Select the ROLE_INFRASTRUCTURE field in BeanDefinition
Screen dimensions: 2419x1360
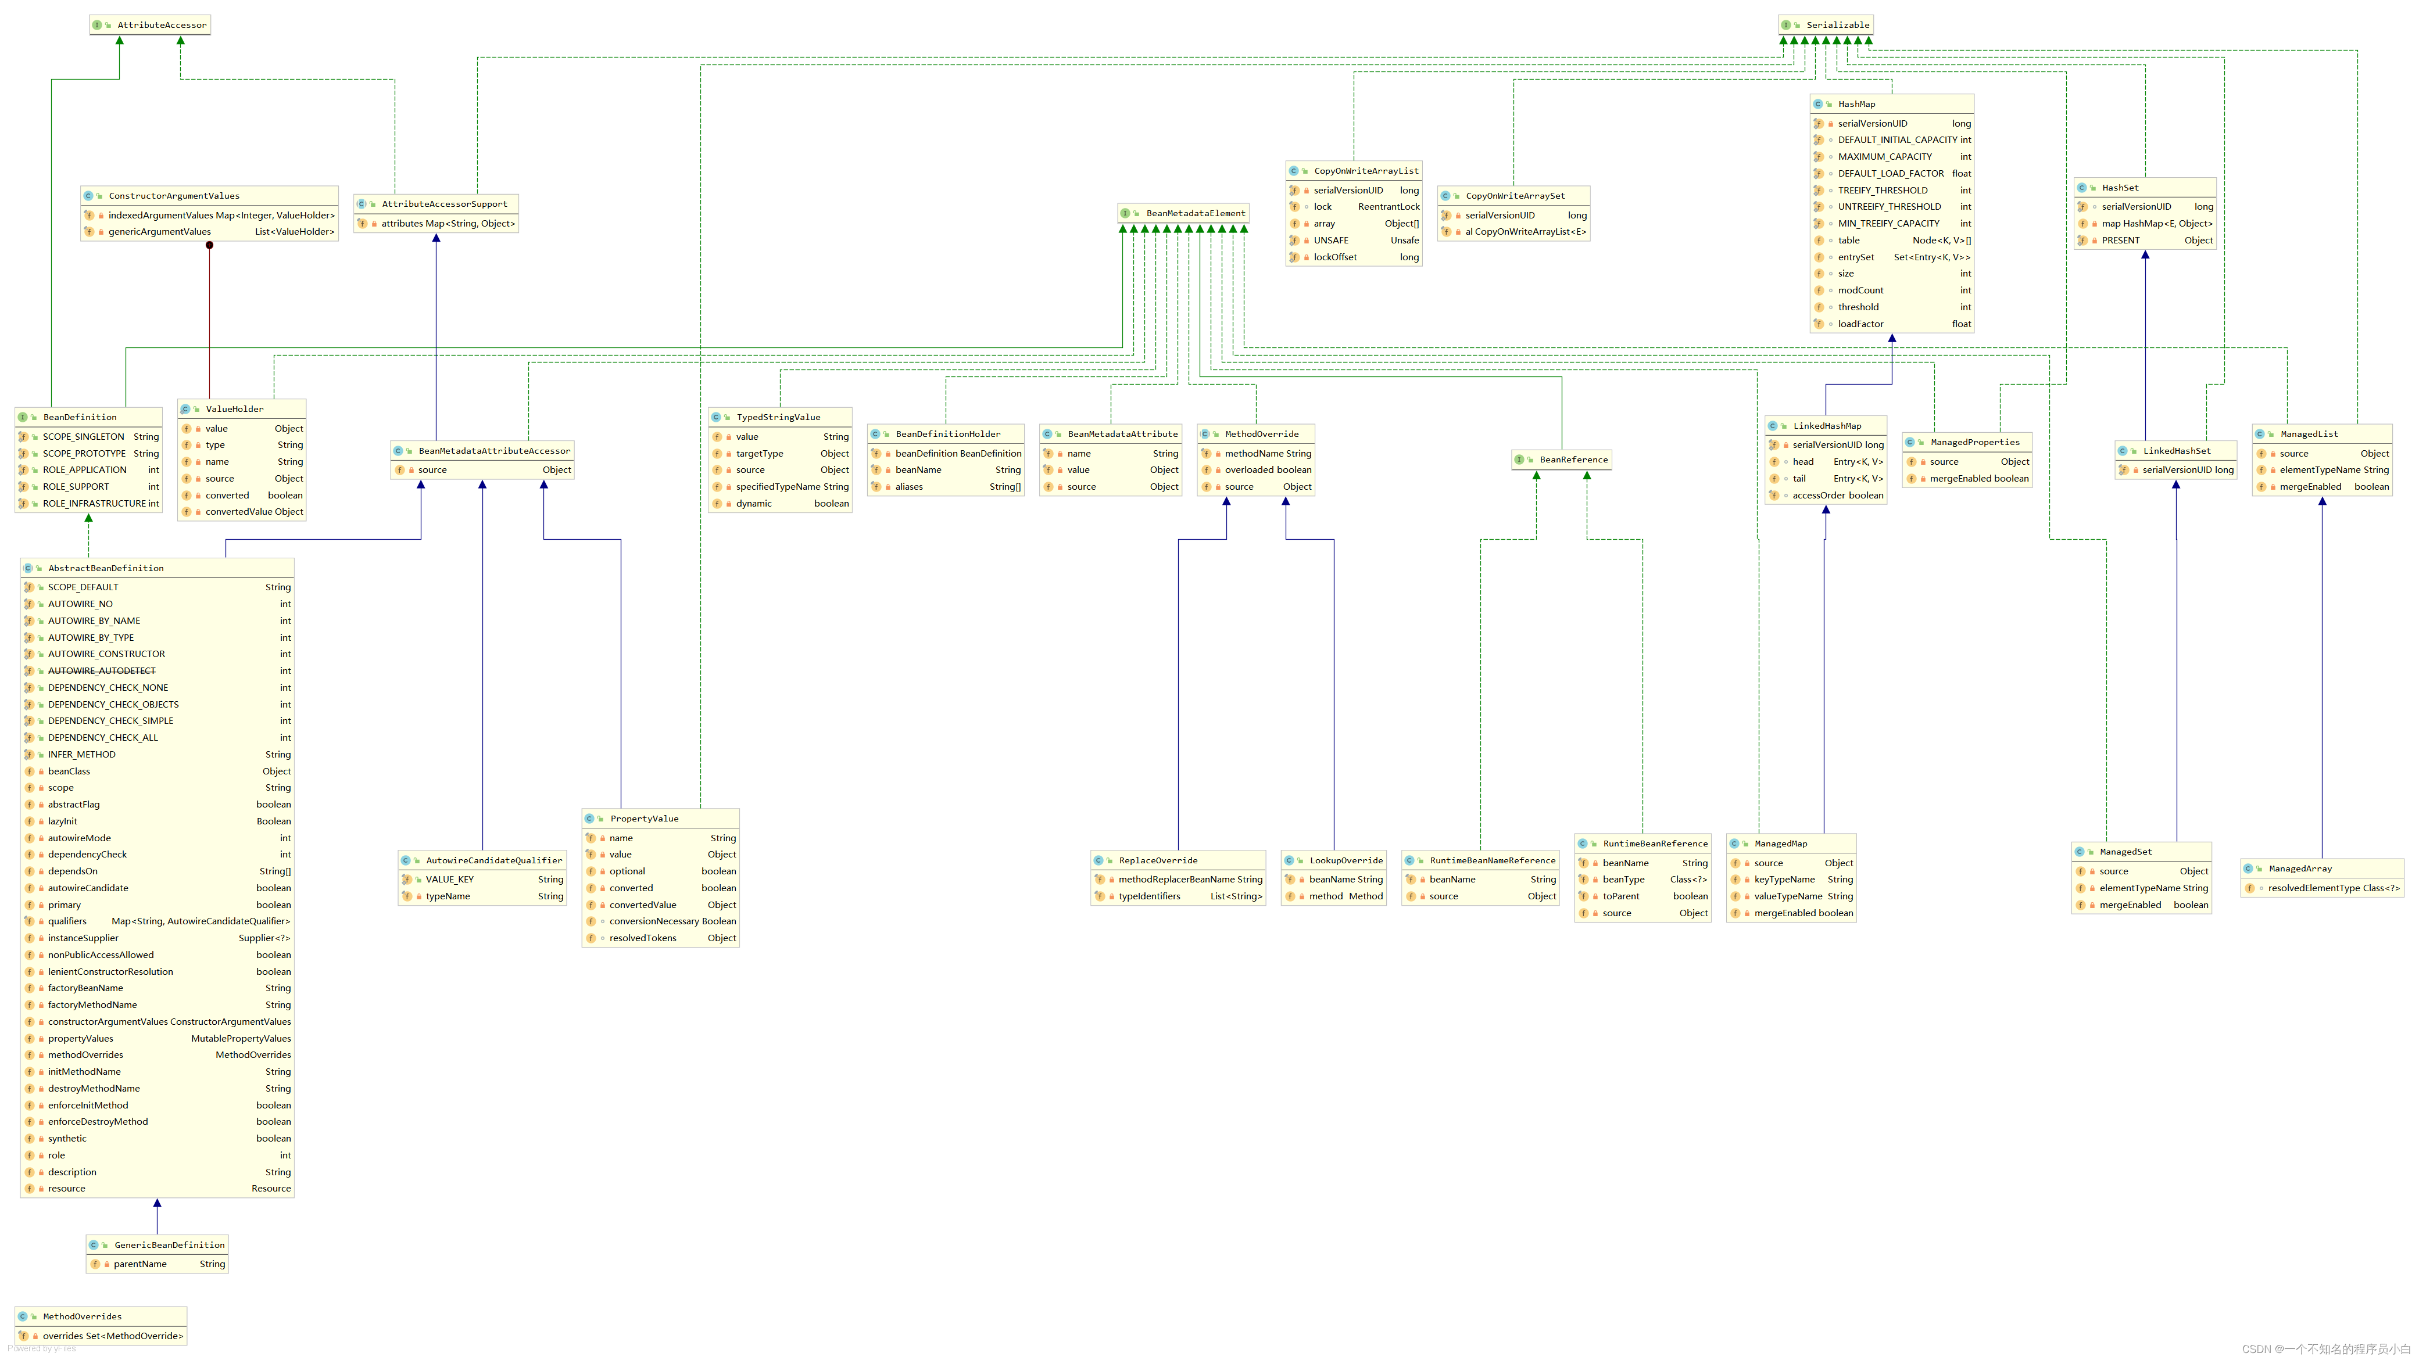click(89, 504)
